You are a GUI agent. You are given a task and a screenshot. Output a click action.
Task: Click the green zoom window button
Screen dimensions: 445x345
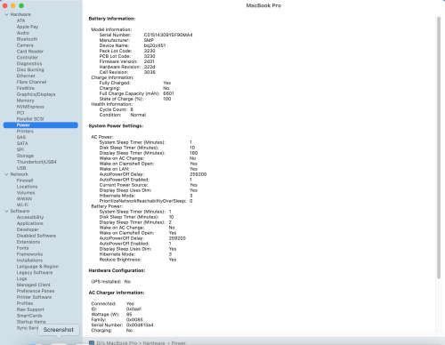(21, 5)
